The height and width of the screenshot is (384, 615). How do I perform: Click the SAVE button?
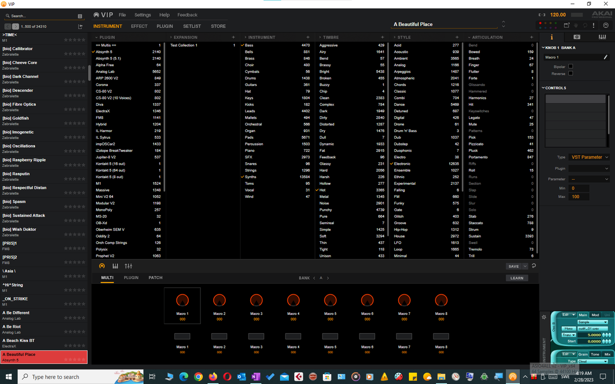pyautogui.click(x=514, y=266)
